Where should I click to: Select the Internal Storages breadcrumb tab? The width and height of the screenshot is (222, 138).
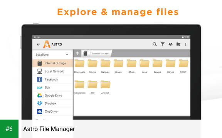[101, 53]
